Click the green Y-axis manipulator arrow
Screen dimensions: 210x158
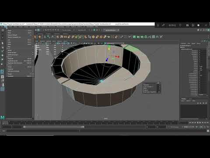109,48
